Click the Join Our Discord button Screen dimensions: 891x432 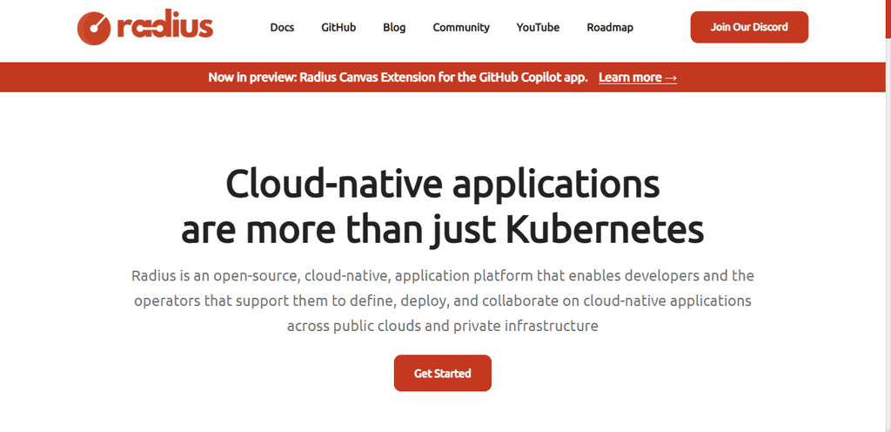click(749, 27)
